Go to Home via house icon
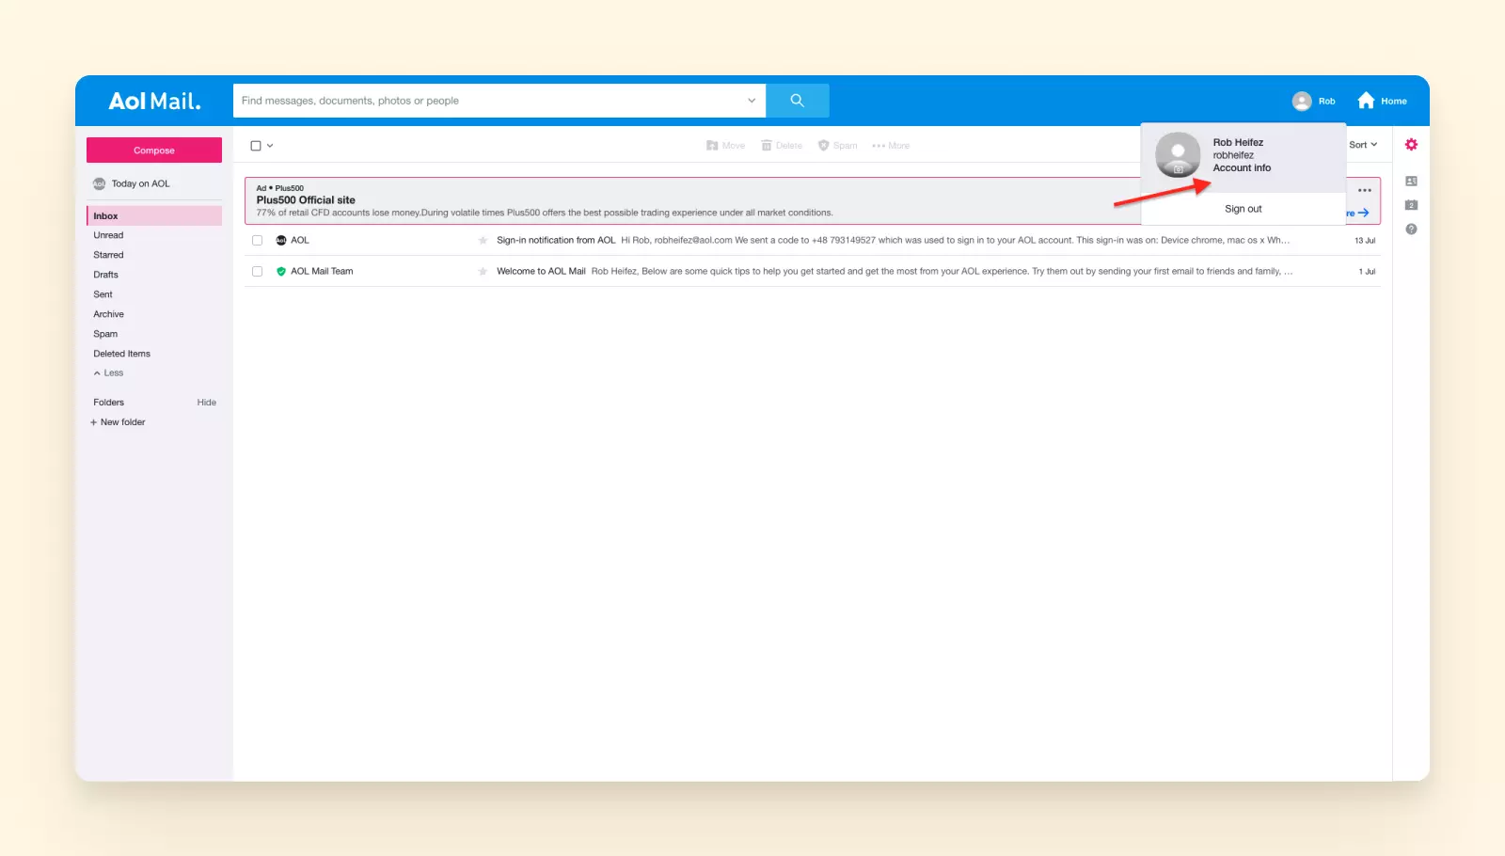Screen dimensions: 1505x856 click(1366, 101)
